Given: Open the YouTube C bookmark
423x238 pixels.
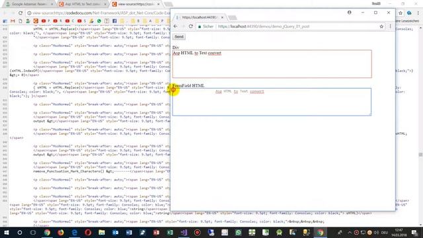Looking at the screenshot, I should [x=69, y=20].
